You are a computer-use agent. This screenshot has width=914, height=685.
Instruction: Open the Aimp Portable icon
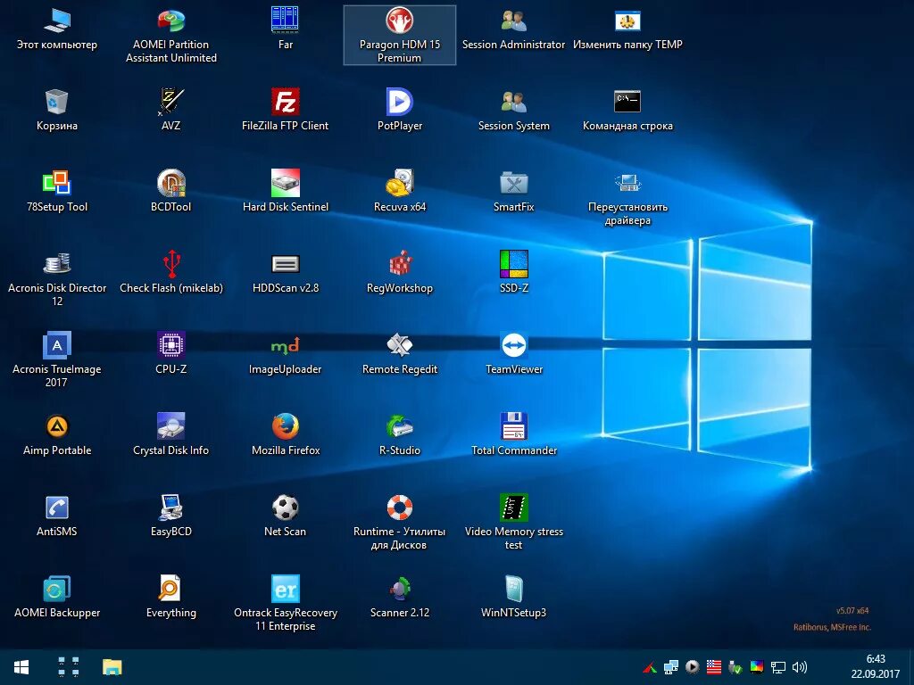tap(57, 434)
